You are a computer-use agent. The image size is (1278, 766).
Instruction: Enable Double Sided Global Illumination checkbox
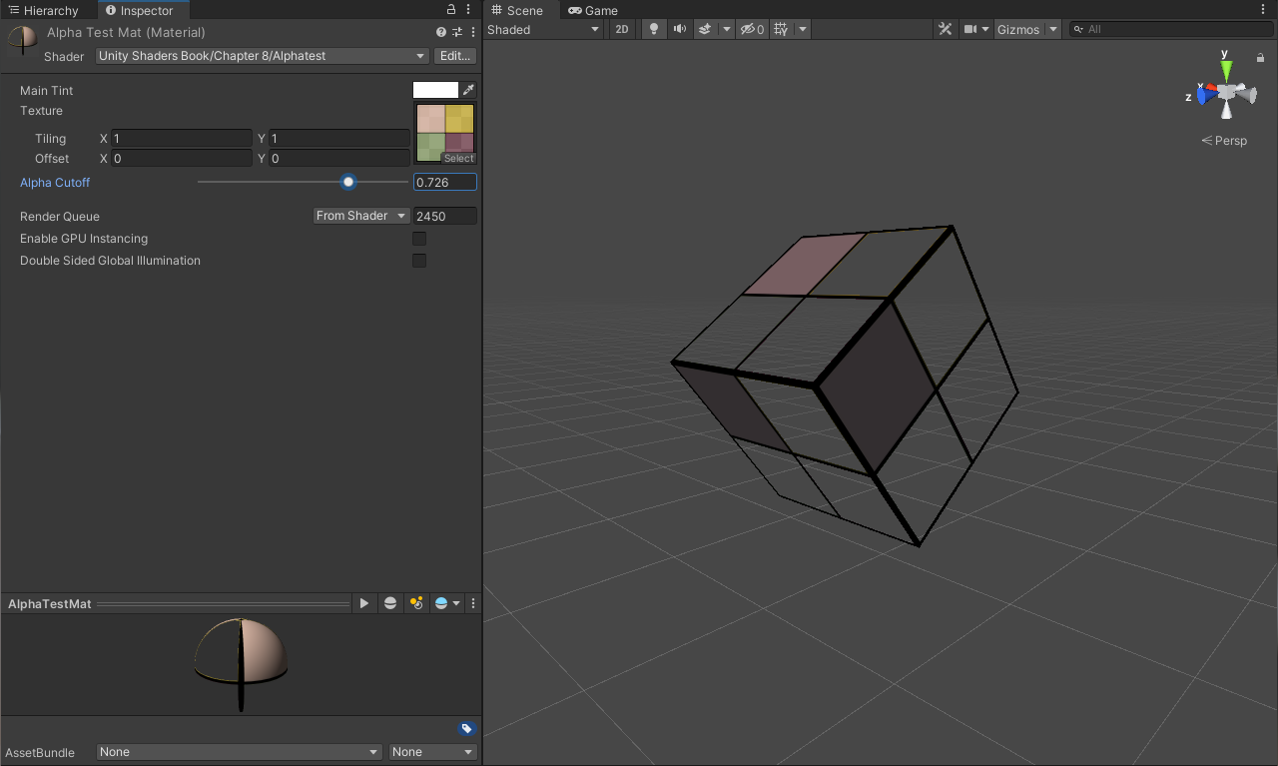pos(419,261)
